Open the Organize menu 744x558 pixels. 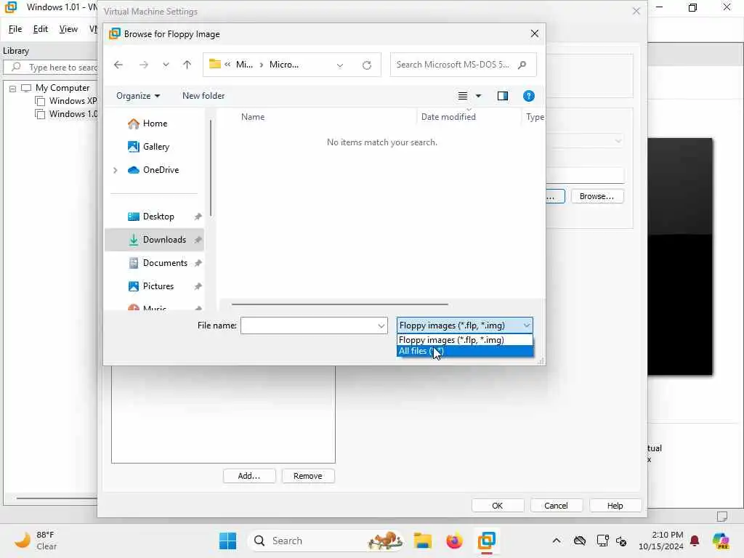tap(137, 96)
